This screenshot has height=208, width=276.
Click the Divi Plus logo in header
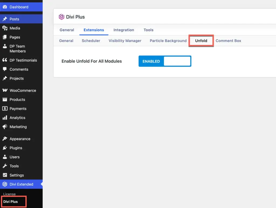(61, 17)
